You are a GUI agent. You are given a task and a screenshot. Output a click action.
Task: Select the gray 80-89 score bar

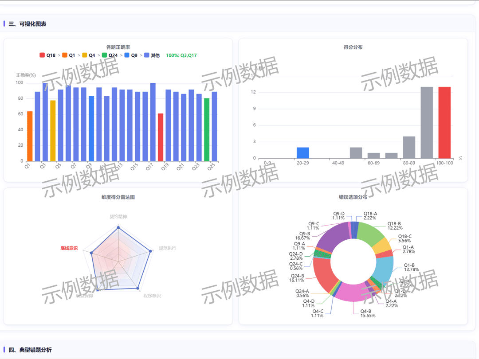(409, 148)
